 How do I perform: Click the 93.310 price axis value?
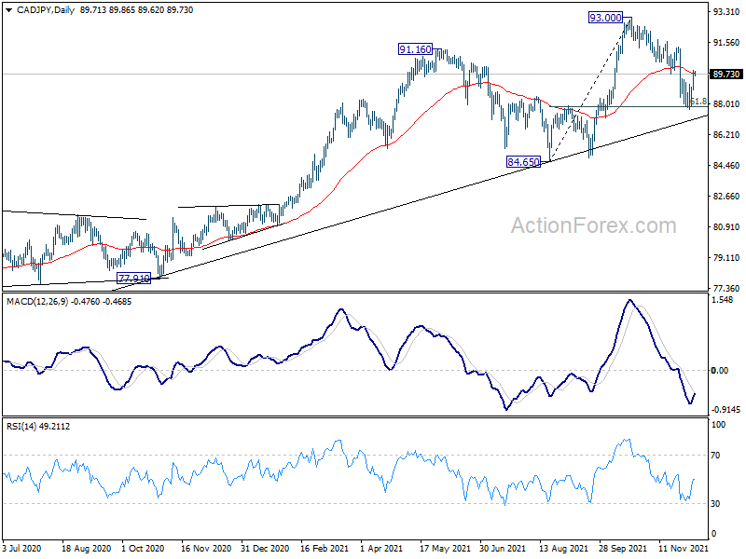tap(726, 12)
